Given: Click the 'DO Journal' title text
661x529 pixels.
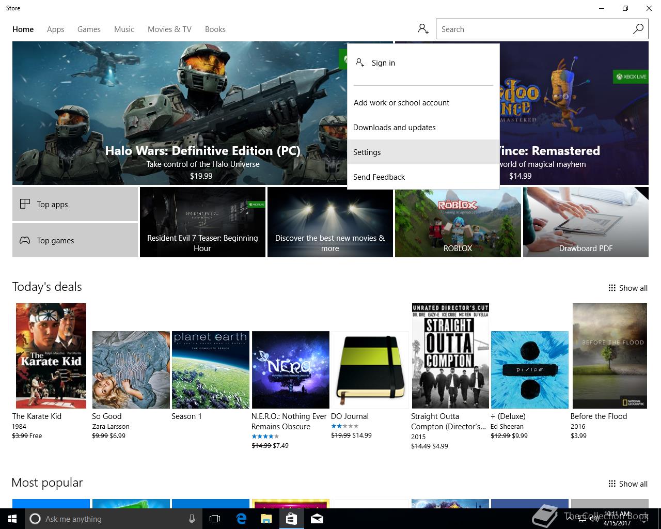Looking at the screenshot, I should [350, 416].
